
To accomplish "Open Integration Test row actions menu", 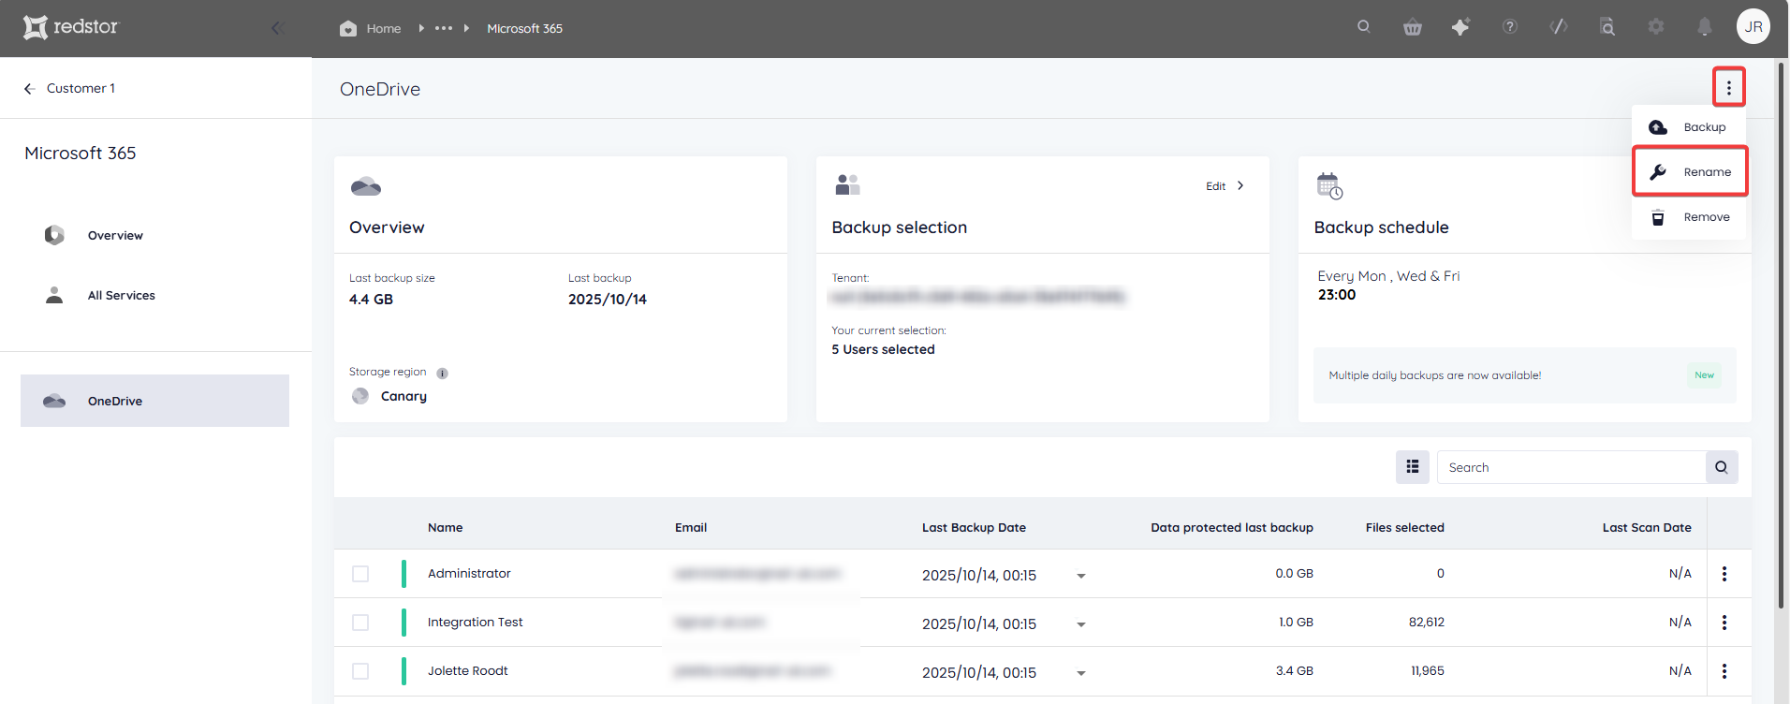I will tap(1724, 623).
